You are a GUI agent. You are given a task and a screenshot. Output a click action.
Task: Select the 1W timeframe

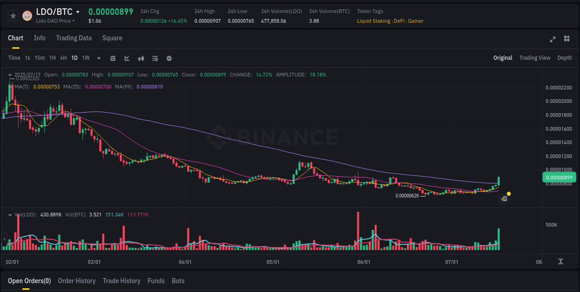coord(85,58)
